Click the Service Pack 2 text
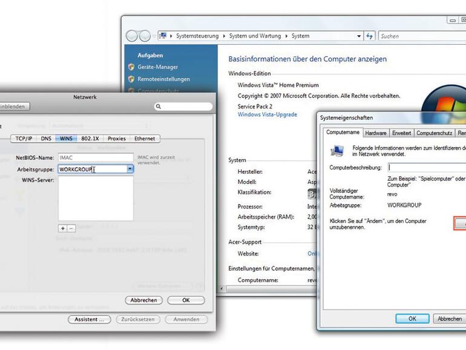Image resolution: width=466 pixels, height=350 pixels. tap(255, 107)
